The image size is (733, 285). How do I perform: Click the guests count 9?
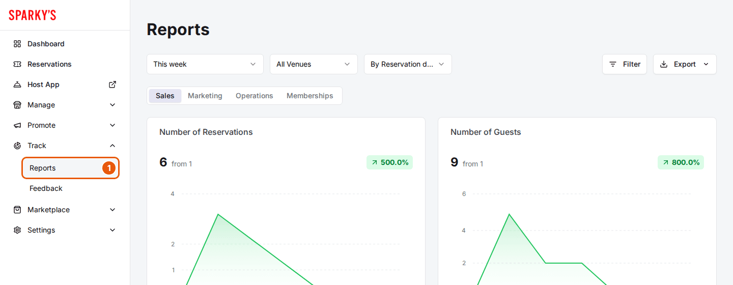point(455,162)
